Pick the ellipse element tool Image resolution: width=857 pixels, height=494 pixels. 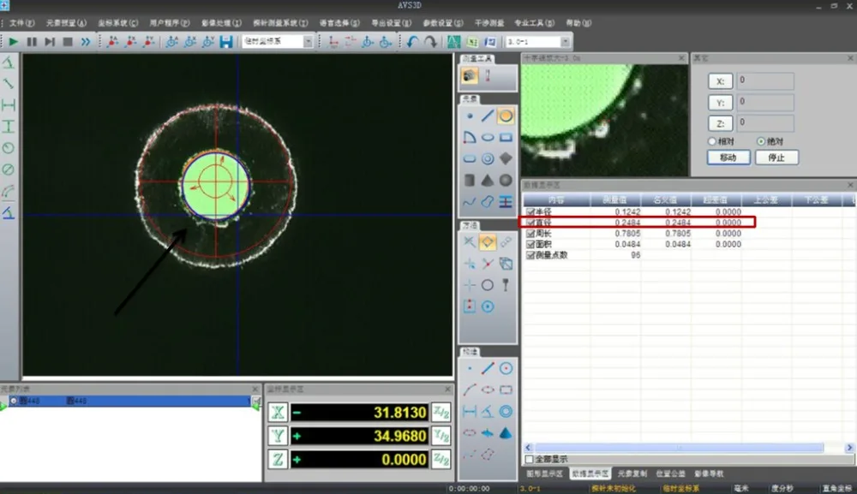488,137
